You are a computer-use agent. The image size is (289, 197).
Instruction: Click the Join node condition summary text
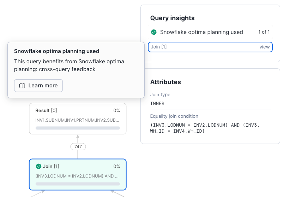77,176
